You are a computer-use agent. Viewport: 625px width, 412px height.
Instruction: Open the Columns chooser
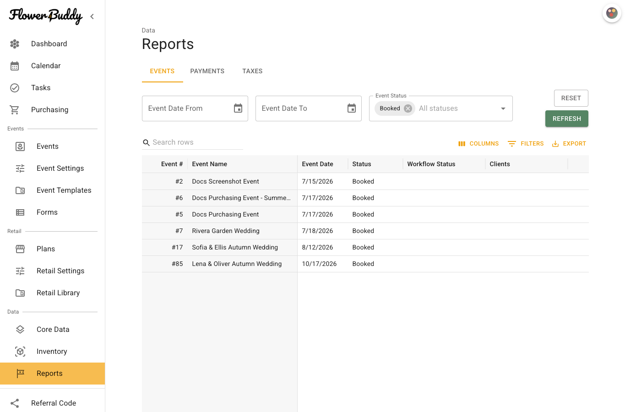click(478, 144)
